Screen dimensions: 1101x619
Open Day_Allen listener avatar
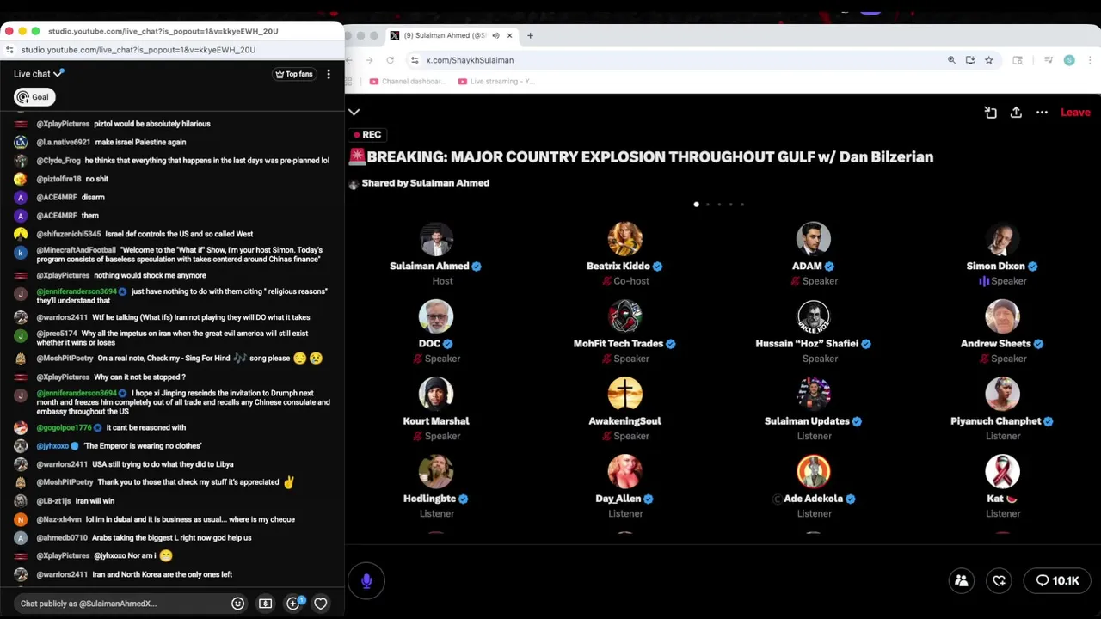[x=625, y=471]
